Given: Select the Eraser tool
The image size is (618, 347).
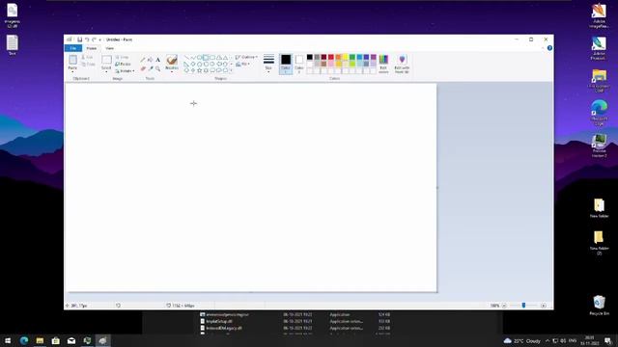Looking at the screenshot, I should click(143, 68).
